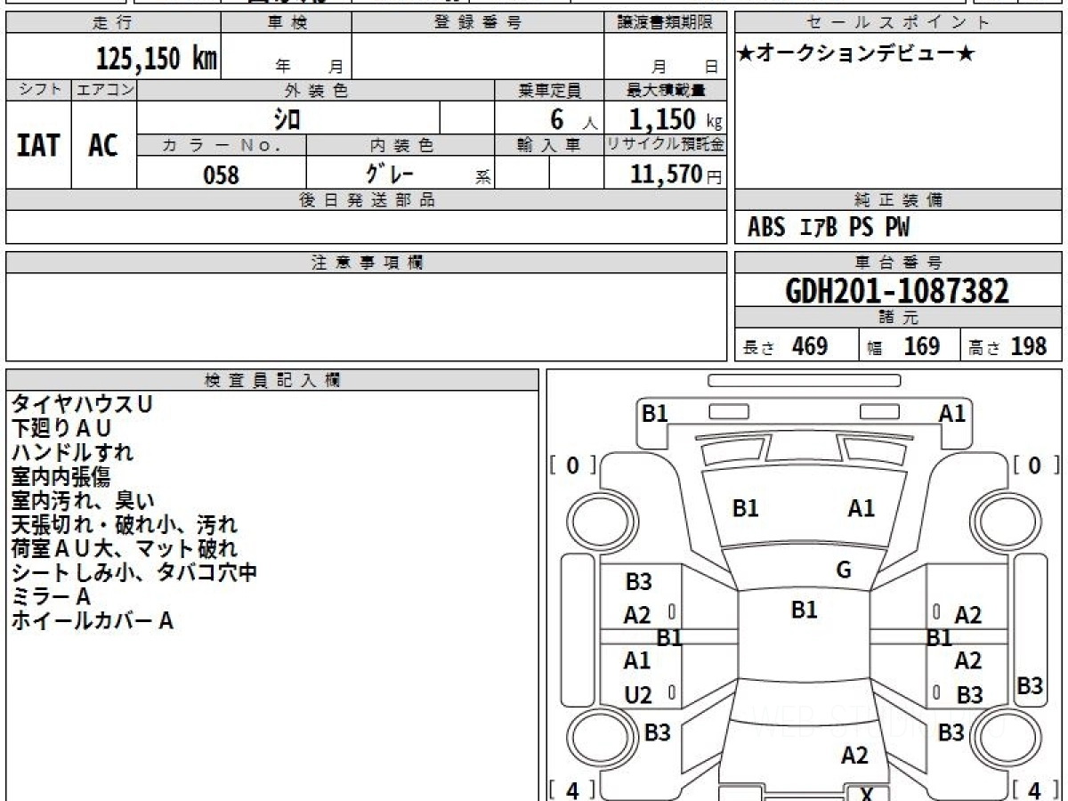The image size is (1068, 801).
Task: Click the length value 469
Action: click(x=810, y=346)
